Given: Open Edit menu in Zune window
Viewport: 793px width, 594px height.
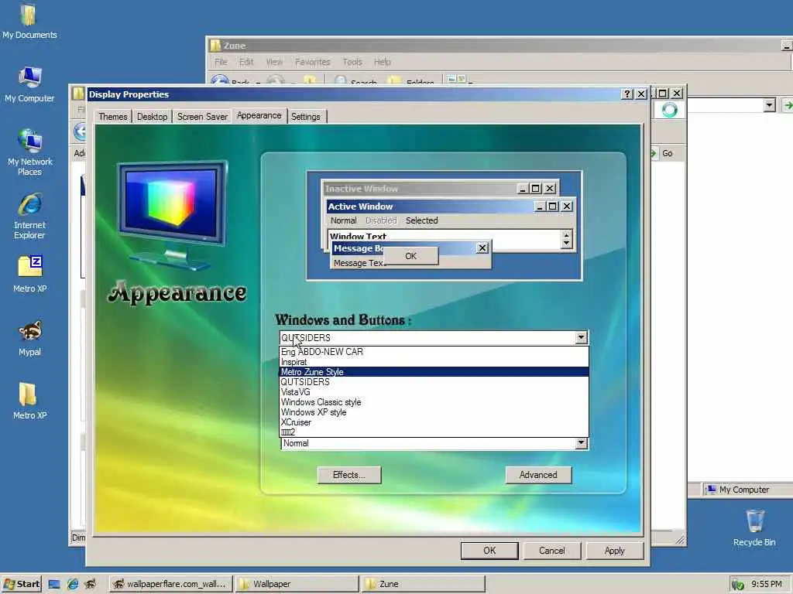Looking at the screenshot, I should coord(246,62).
